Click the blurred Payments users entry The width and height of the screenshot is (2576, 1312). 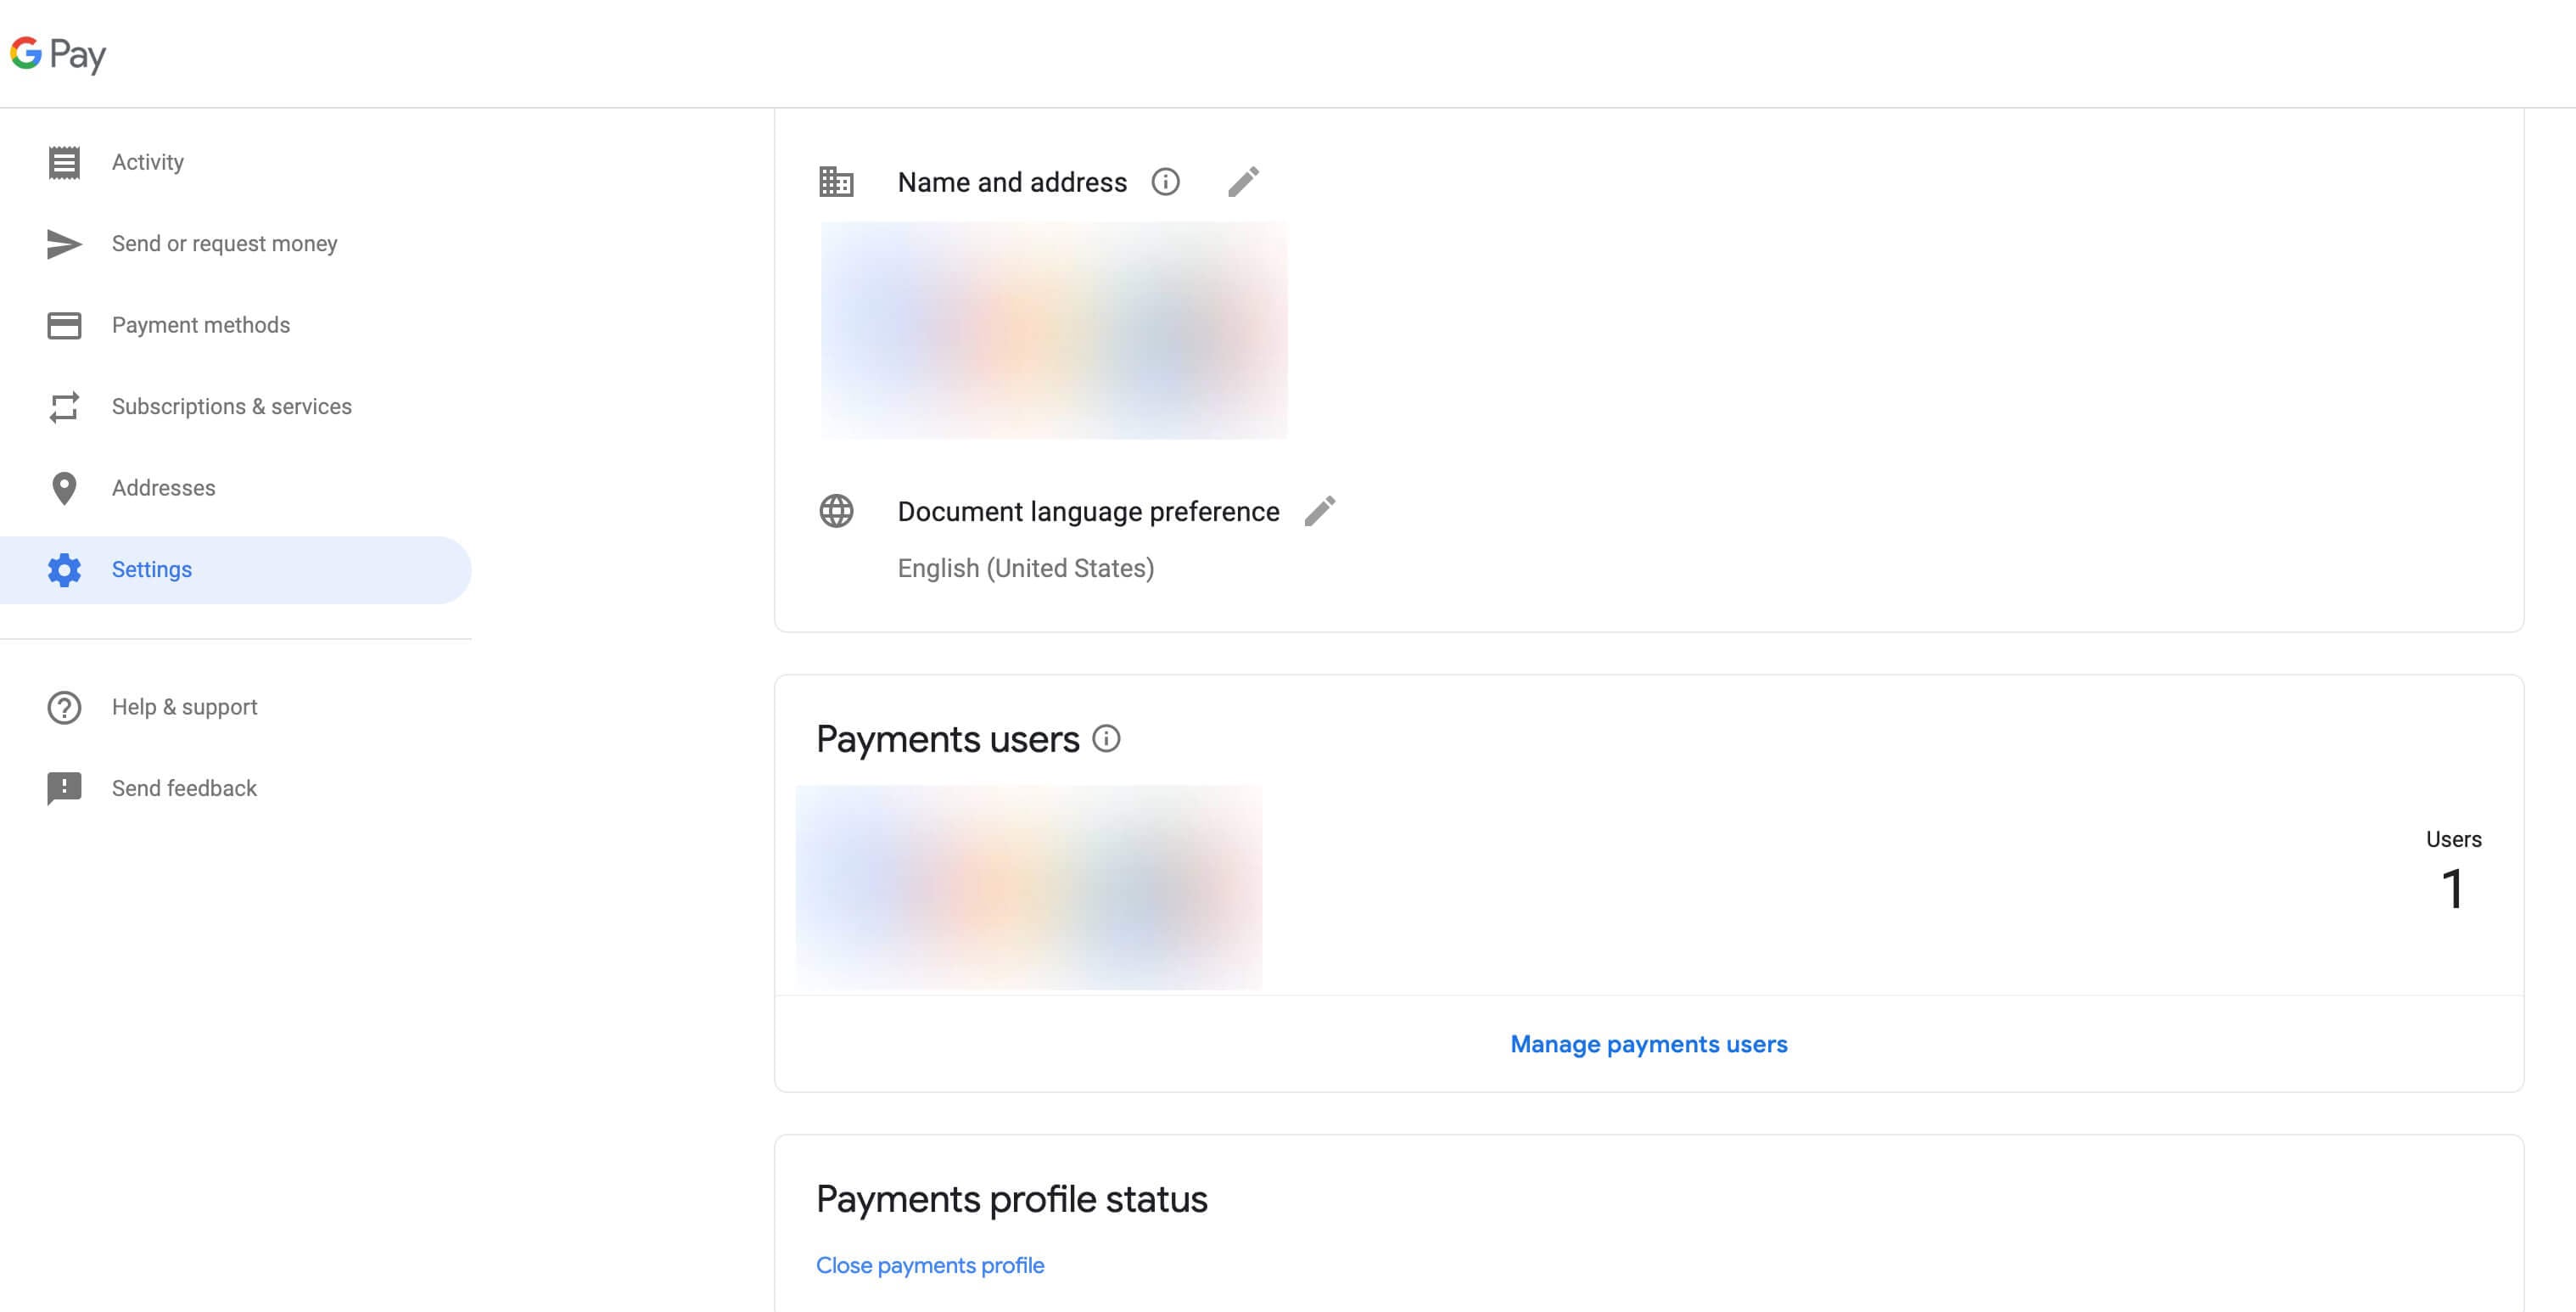pyautogui.click(x=1029, y=887)
